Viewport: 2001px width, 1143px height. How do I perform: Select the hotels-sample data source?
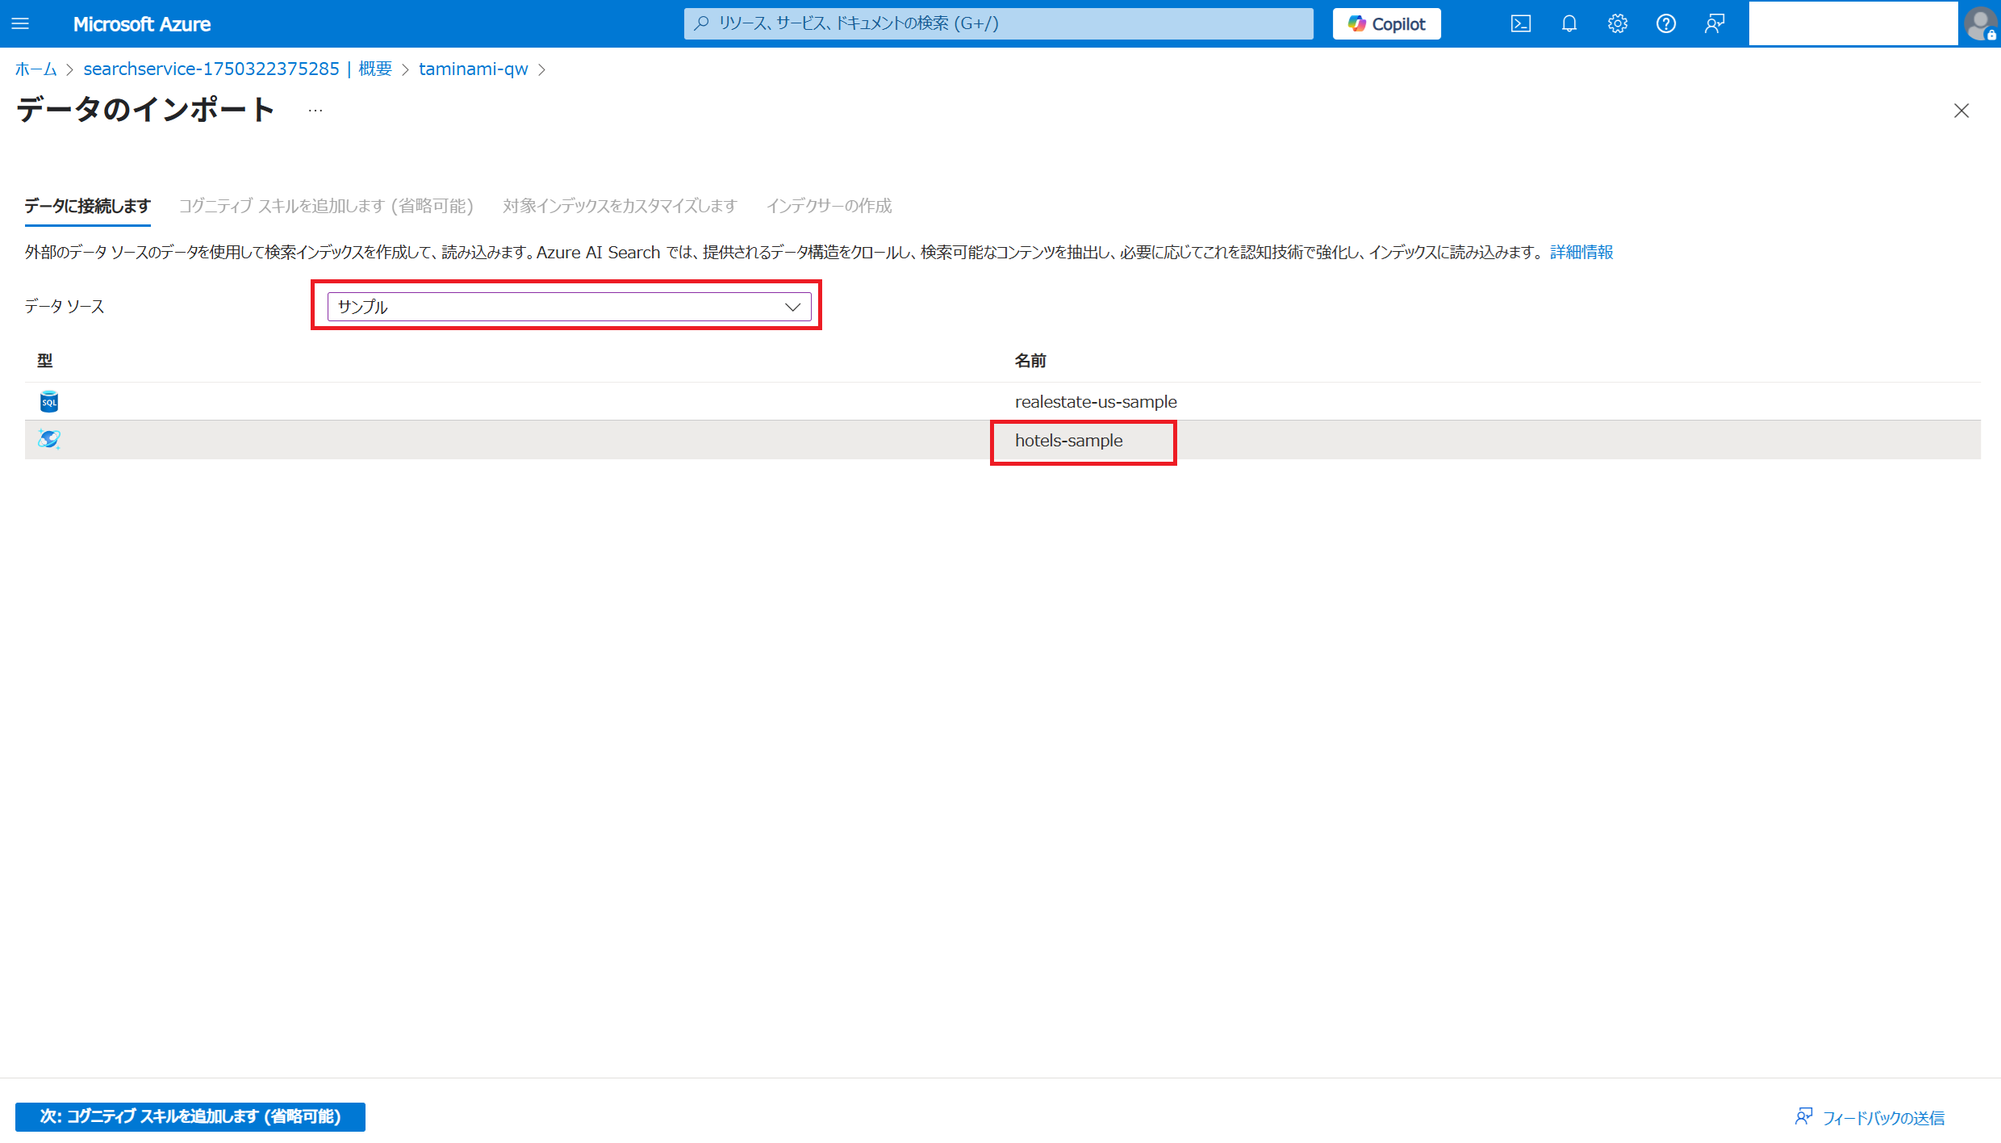[1068, 441]
